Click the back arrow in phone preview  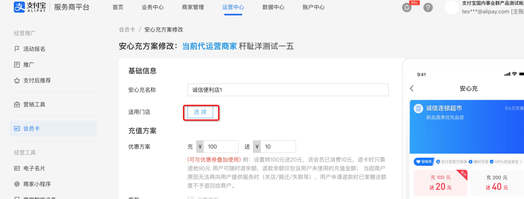coord(412,88)
